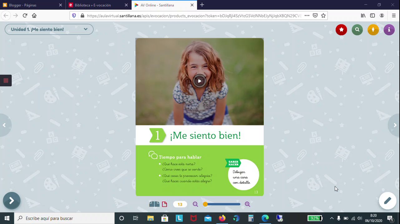Go to the previous page arrow
Screen dimensions: 400x224
[x=4, y=125]
